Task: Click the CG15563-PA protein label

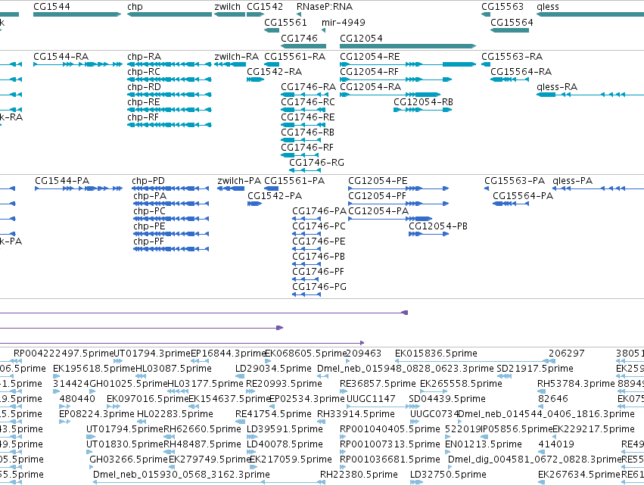Action: (515, 181)
